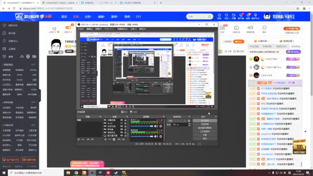Click the top streaming button in OBS controls
Viewport: 313px width, 176px height.
coord(205,121)
